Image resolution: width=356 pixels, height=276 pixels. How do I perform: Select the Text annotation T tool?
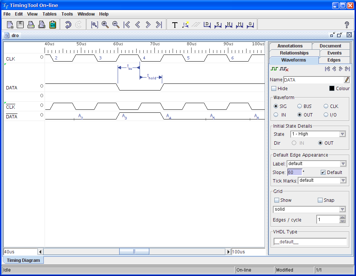[174, 25]
